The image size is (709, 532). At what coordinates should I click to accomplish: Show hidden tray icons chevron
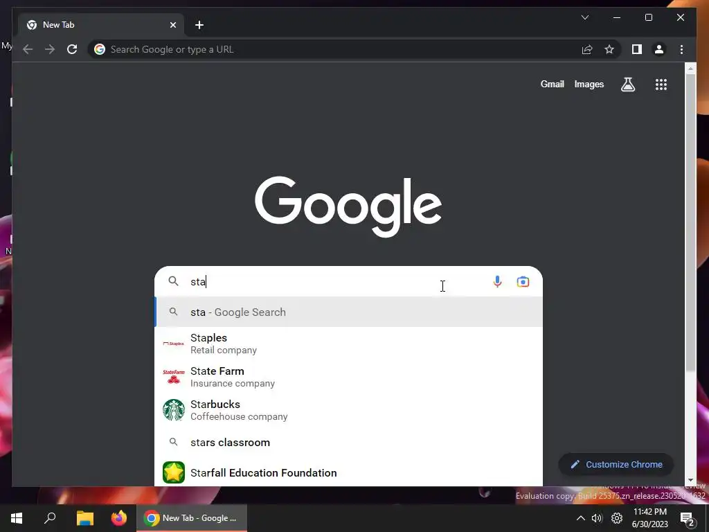(581, 518)
